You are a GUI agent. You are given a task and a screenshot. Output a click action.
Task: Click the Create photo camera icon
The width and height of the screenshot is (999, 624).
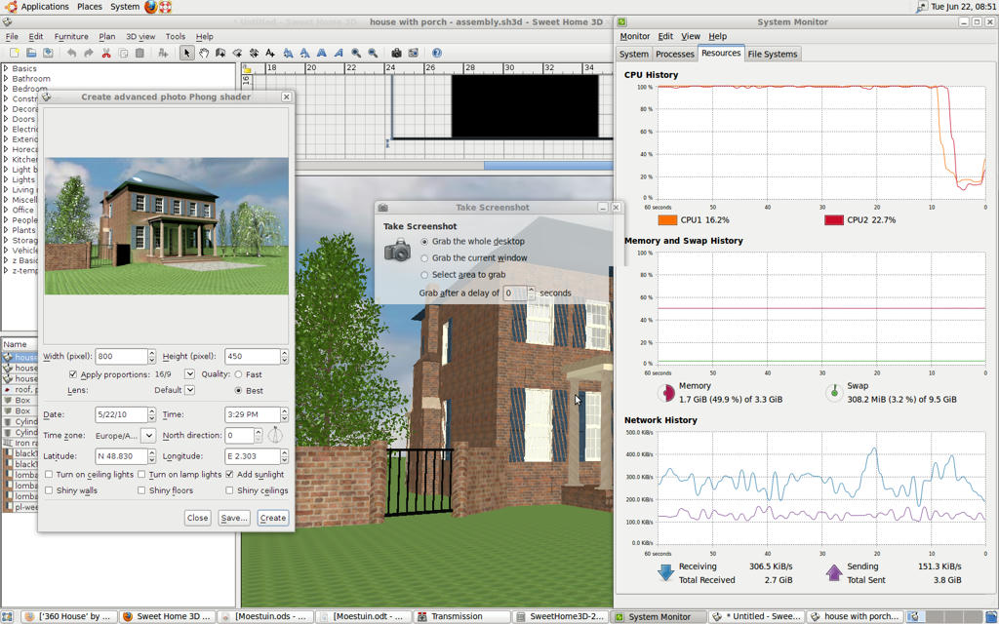tap(396, 53)
